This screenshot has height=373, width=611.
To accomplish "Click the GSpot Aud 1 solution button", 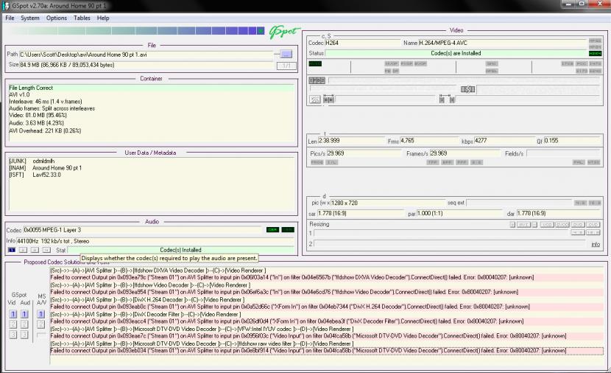I will tap(24, 315).
